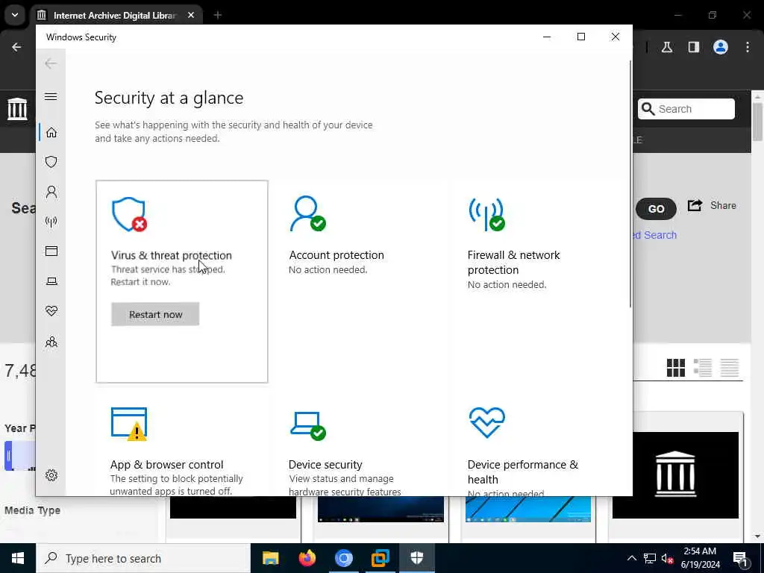Click the back arrow in Windows Security
The width and height of the screenshot is (764, 573).
coord(51,63)
